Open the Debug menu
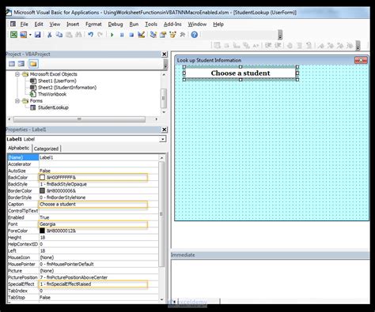The image size is (375, 312). pyautogui.click(x=116, y=24)
